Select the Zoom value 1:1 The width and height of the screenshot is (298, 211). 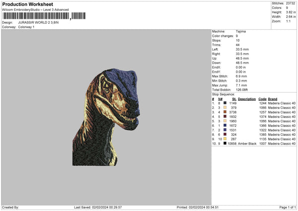[288, 21]
